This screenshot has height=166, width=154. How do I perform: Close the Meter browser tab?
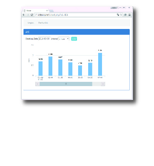(x=47, y=11)
